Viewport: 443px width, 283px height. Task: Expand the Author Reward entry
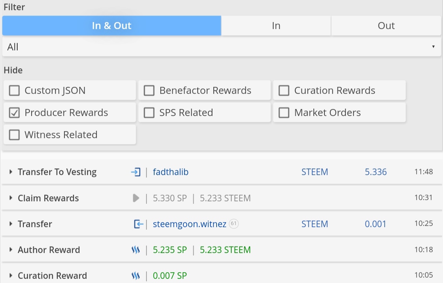click(11, 250)
